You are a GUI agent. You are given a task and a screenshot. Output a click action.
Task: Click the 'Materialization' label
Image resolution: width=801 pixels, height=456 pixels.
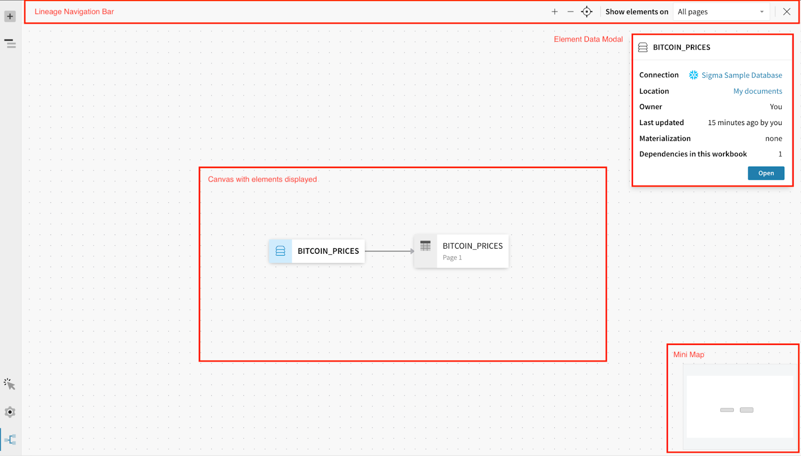[665, 139]
